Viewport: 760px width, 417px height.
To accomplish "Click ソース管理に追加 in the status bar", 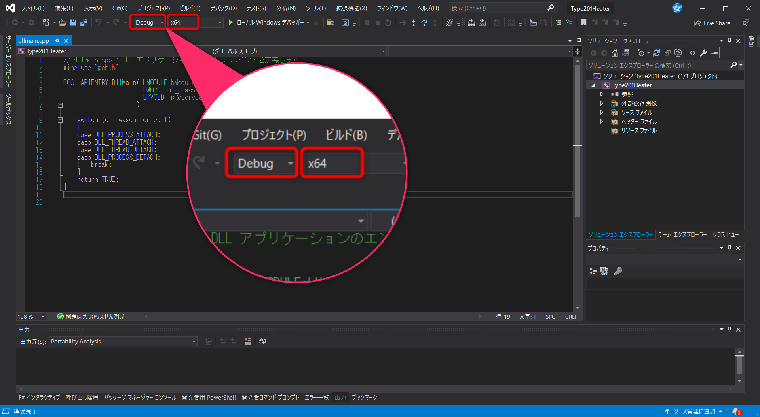I will 693,411.
